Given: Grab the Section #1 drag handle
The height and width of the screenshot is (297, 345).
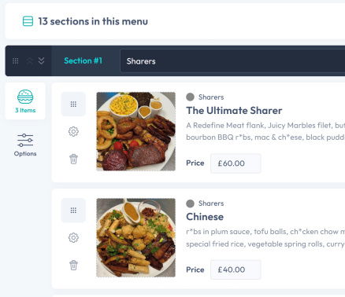Looking at the screenshot, I should tap(16, 61).
